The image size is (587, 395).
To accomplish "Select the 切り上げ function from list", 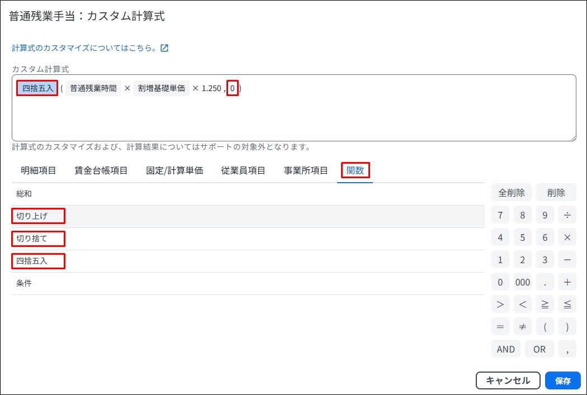I will (x=32, y=216).
